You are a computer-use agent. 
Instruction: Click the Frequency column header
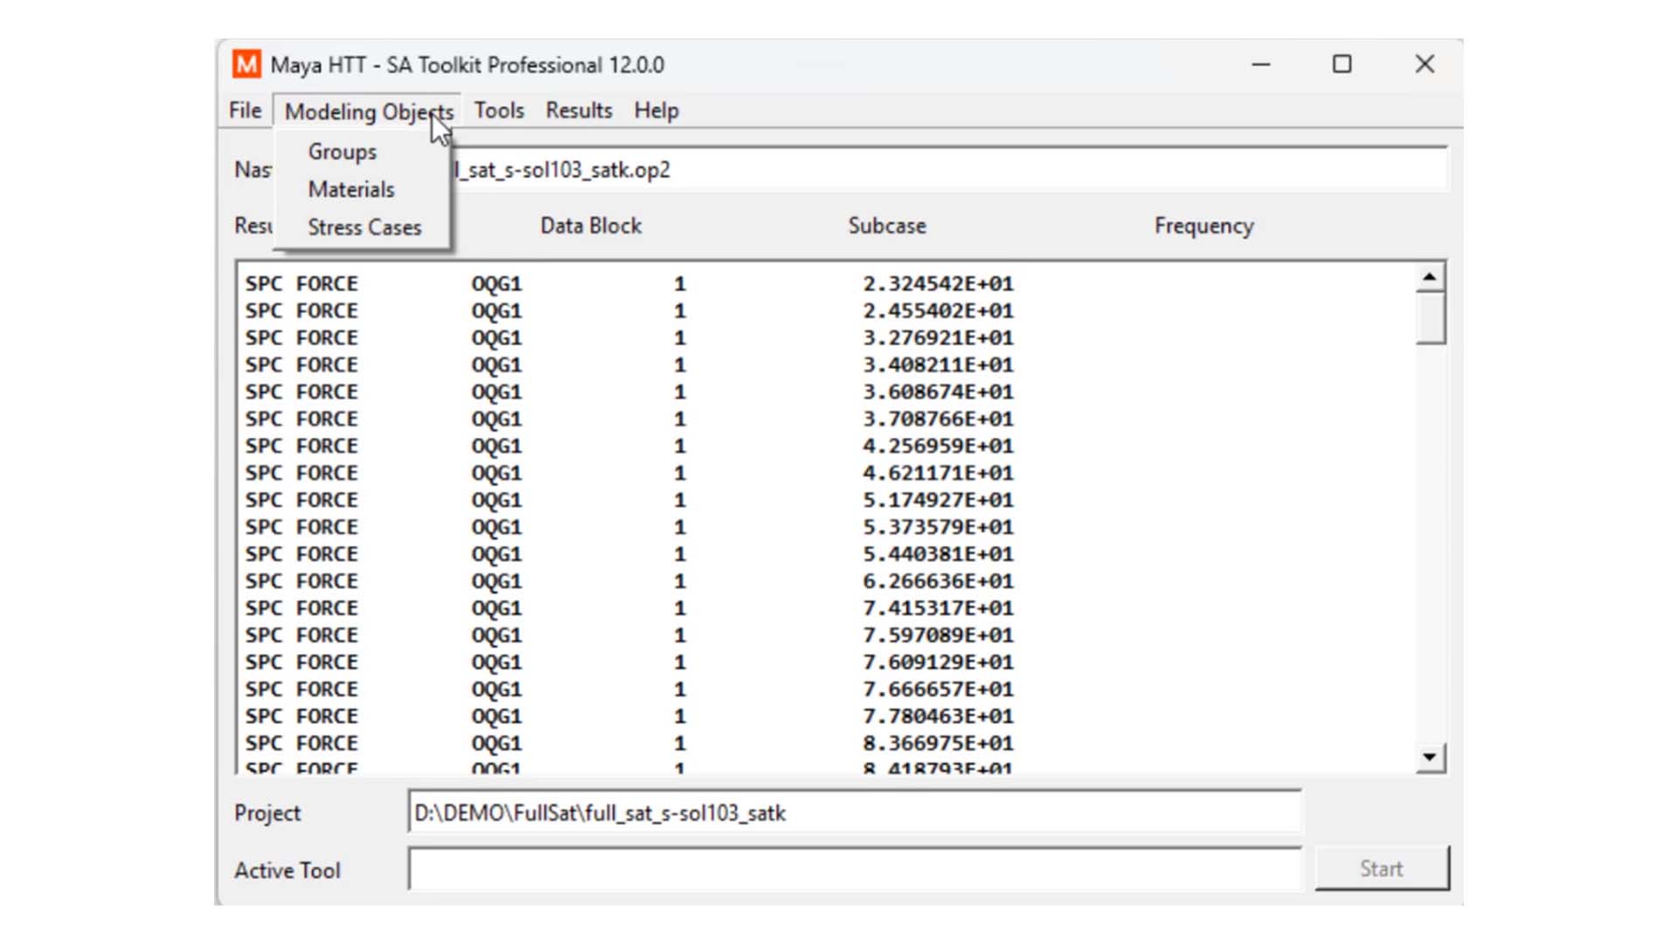pyautogui.click(x=1203, y=226)
